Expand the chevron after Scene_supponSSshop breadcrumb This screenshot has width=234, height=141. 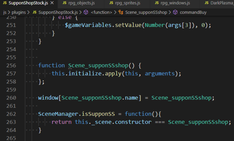[x=170, y=12]
